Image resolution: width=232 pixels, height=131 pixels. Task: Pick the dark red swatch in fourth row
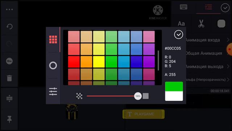[x=74, y=74]
